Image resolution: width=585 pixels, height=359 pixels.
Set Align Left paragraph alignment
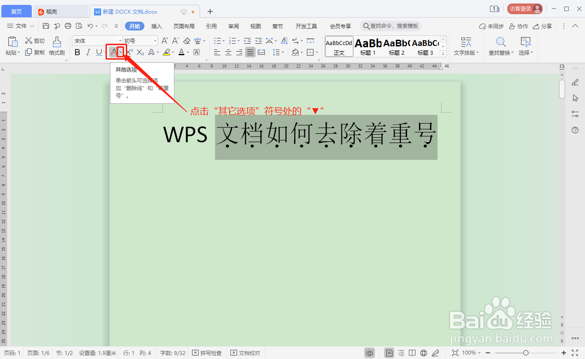tap(217, 53)
